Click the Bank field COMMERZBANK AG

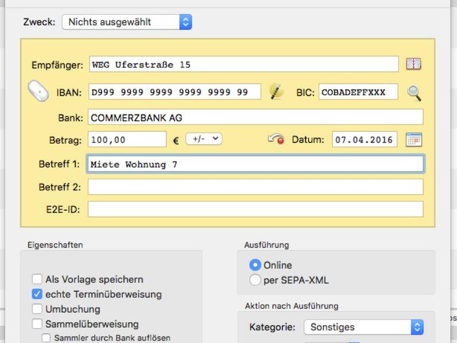[255, 117]
